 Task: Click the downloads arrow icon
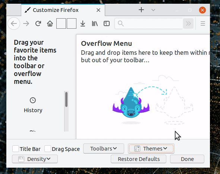tap(83, 23)
